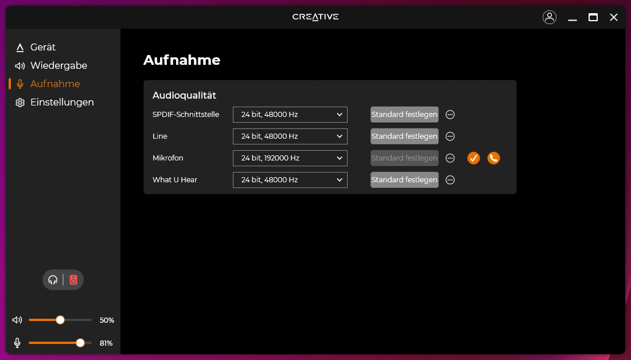Open more options for What U Hear
Image resolution: width=631 pixels, height=360 pixels.
click(x=450, y=179)
